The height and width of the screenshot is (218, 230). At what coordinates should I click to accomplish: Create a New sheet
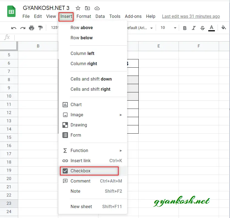pyautogui.click(x=92, y=206)
